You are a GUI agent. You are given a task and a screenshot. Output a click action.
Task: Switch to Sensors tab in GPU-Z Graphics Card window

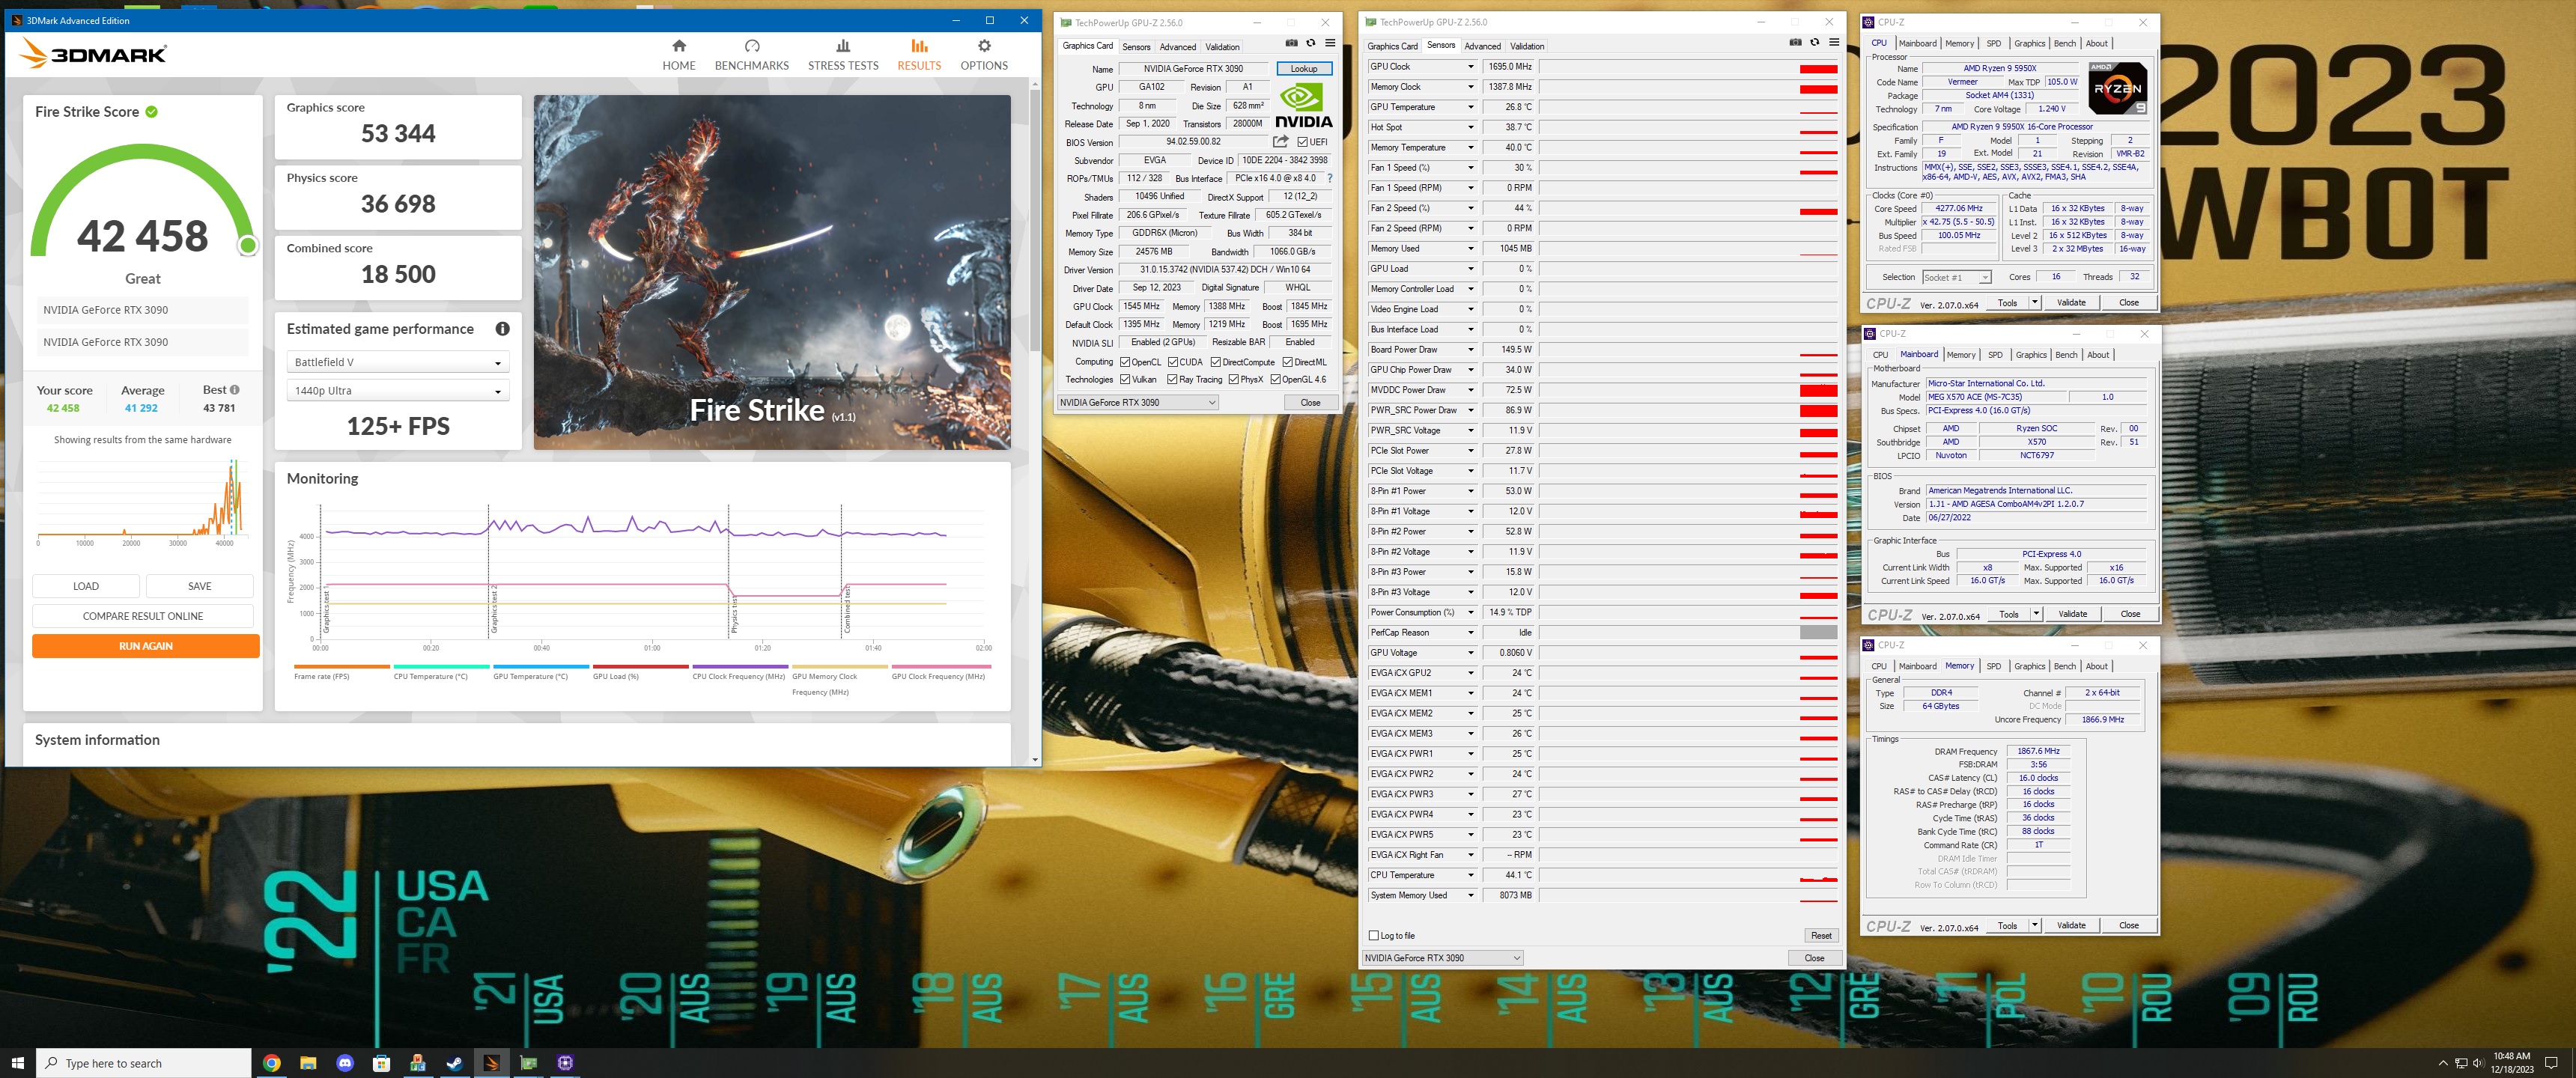(1136, 47)
